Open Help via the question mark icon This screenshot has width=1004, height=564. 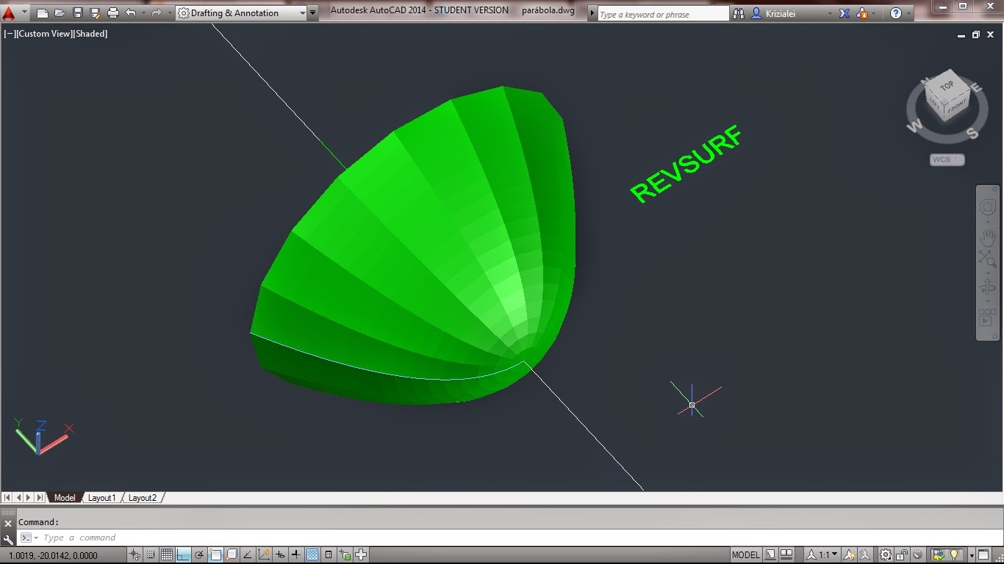tap(895, 12)
